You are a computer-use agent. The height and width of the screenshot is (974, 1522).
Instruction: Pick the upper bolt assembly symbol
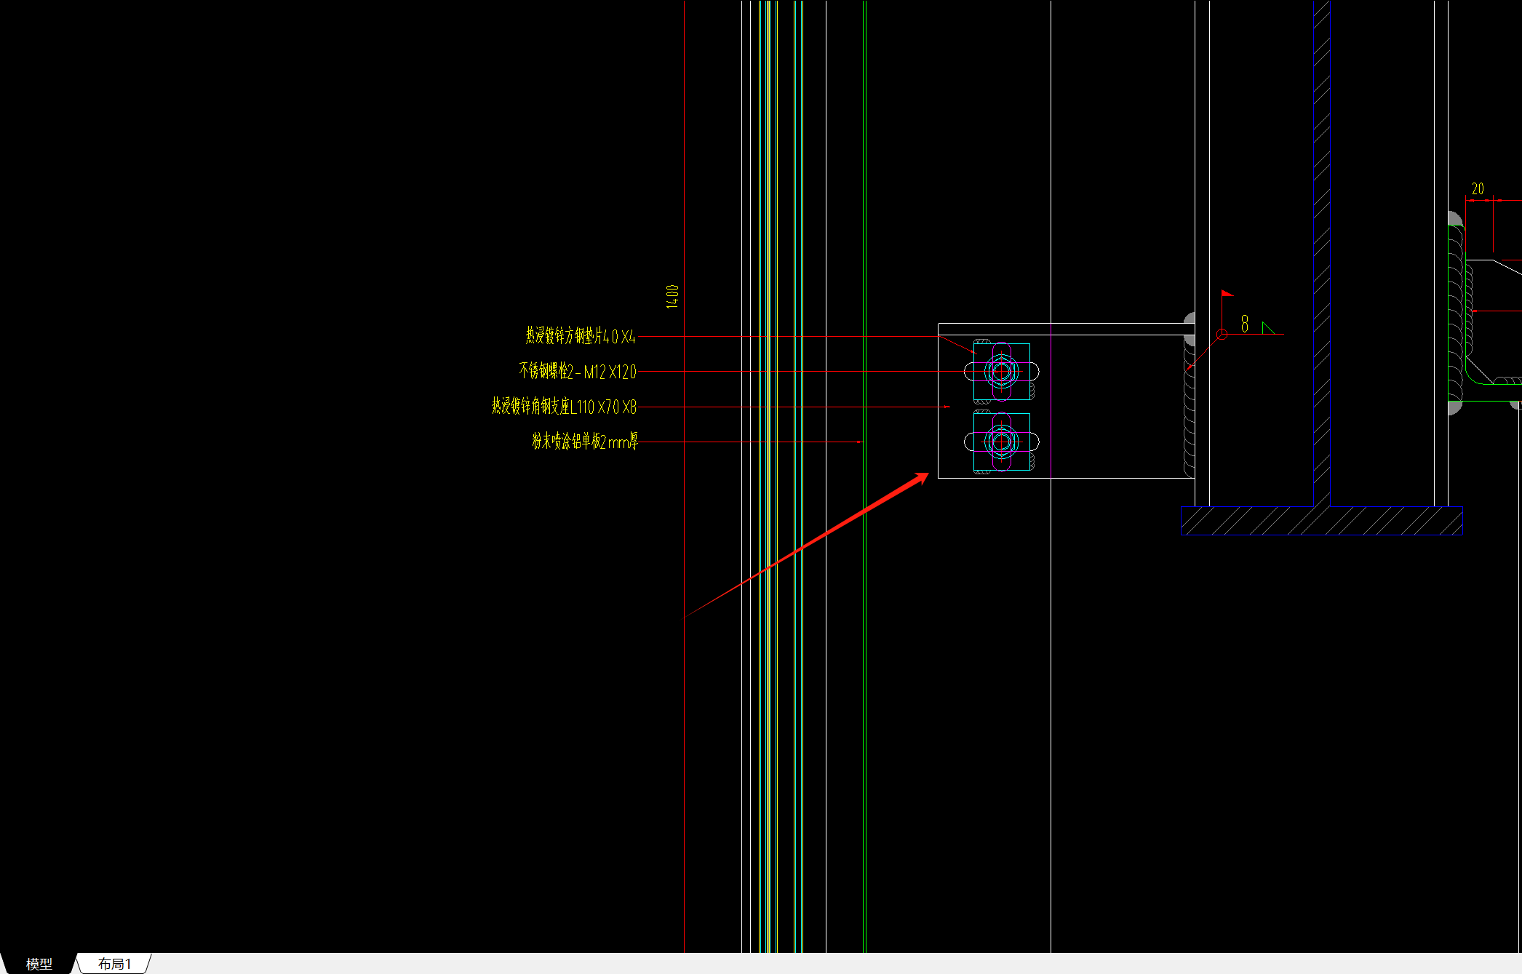coord(1002,372)
